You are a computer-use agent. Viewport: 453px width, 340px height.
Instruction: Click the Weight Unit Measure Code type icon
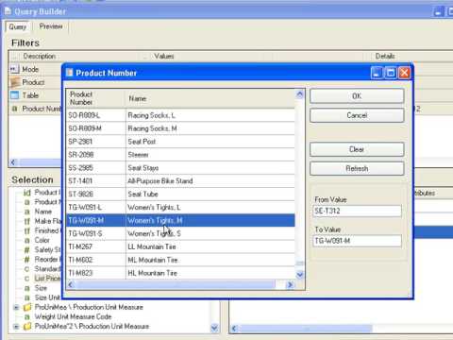coord(27,317)
